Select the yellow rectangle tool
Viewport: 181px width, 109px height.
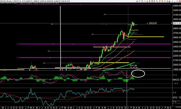point(164,1)
